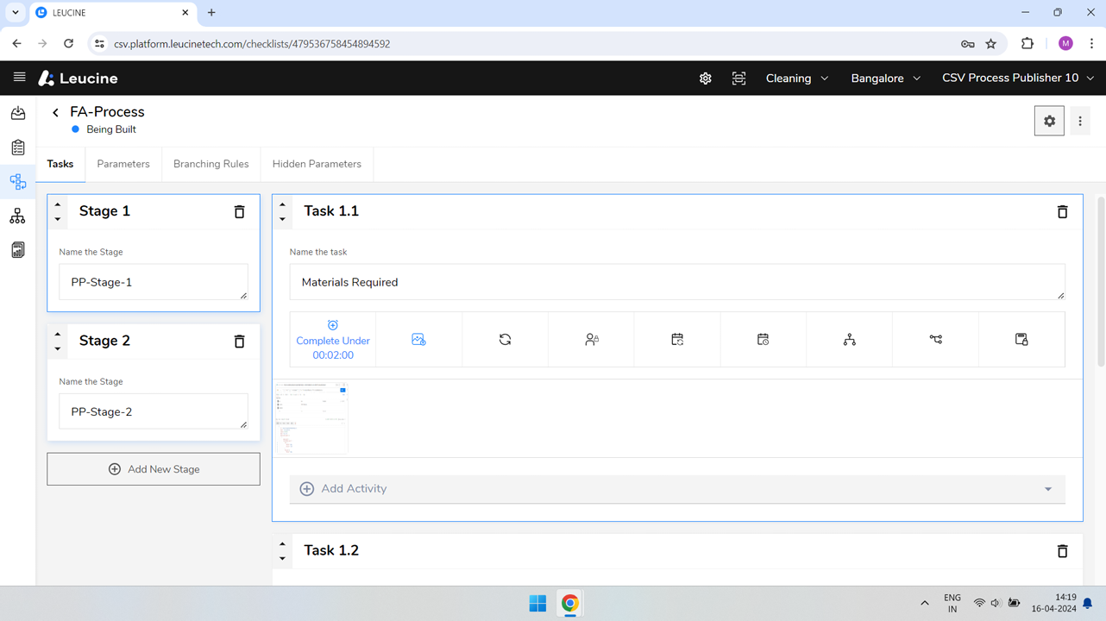Viewport: 1106px width, 621px height.
Task: Open a new browser tab
Action: click(211, 13)
